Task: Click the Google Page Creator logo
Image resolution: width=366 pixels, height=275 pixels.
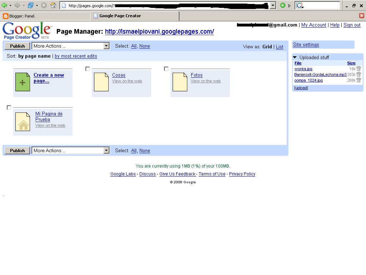Action: pyautogui.click(x=27, y=31)
